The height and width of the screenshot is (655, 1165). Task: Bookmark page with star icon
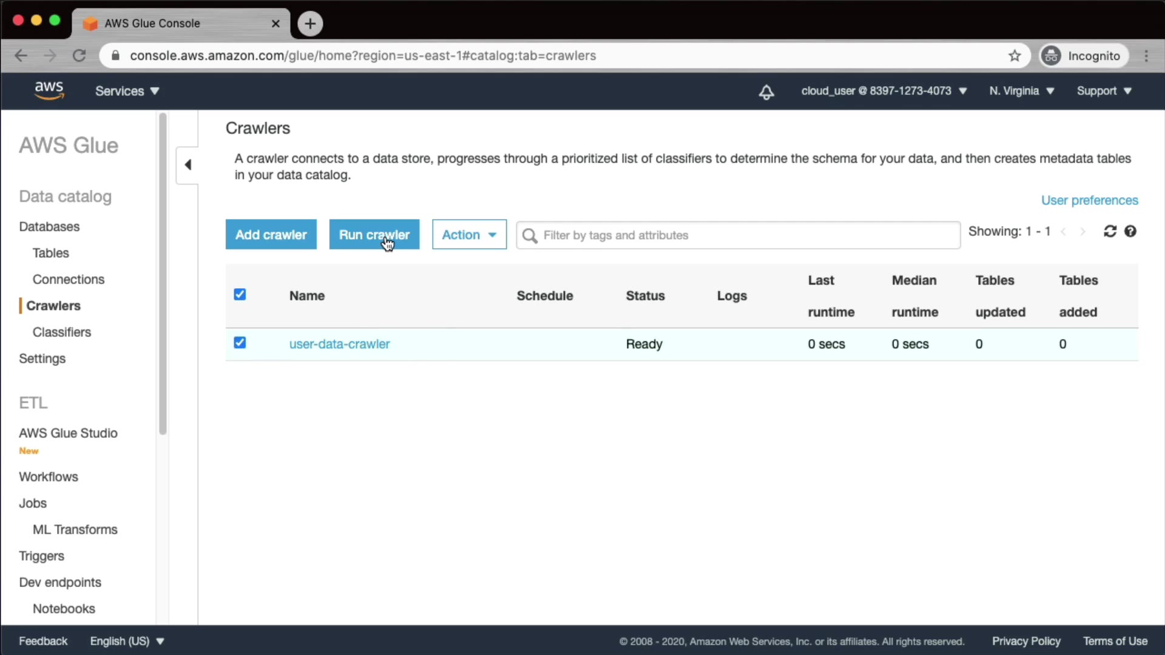[1015, 56]
